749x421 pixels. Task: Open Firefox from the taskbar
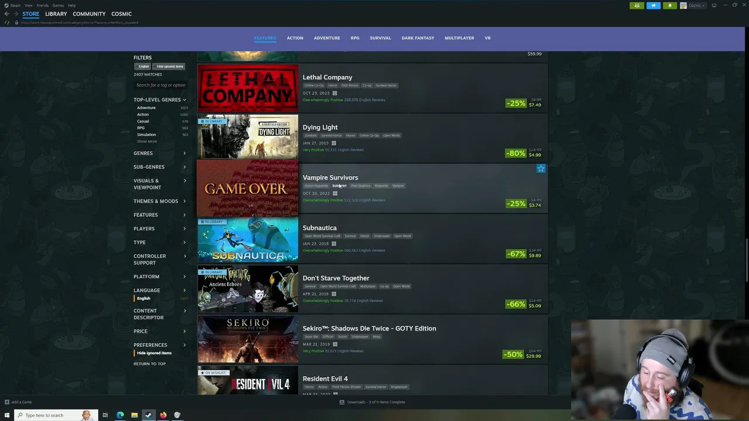pos(163,415)
